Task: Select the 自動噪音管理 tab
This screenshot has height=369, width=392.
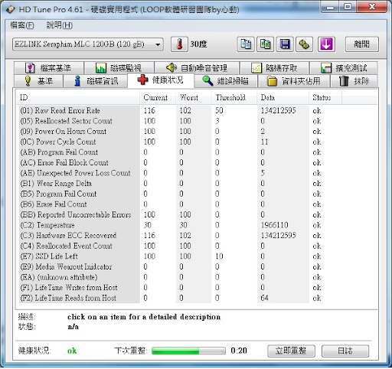Action: point(197,68)
